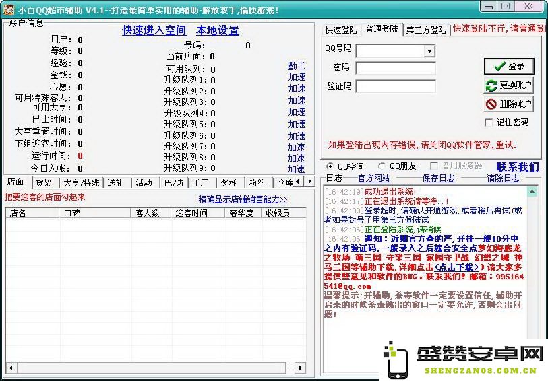This screenshot has height=381, width=548.
Task: Click the shop list right scroll arrow
Action: 300,368
